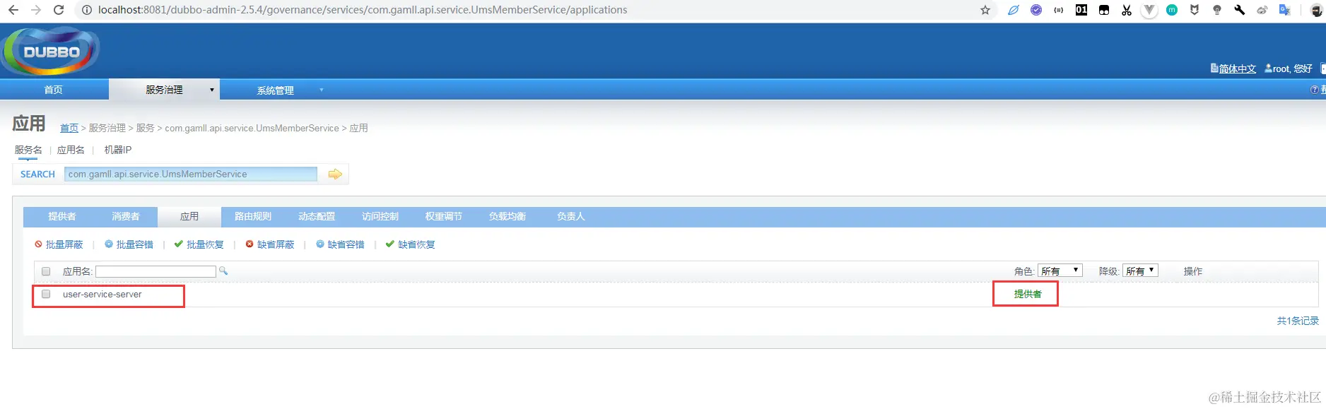
Task: Switch to the 消费者 tab
Action: point(126,216)
